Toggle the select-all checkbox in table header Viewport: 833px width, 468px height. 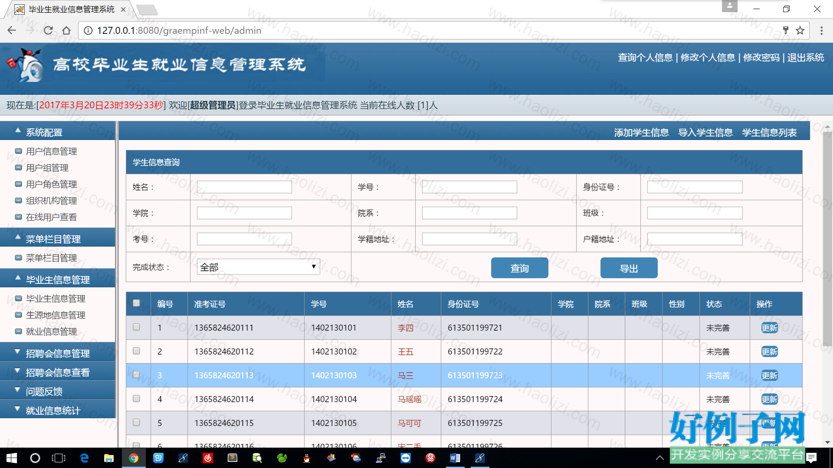pos(136,303)
